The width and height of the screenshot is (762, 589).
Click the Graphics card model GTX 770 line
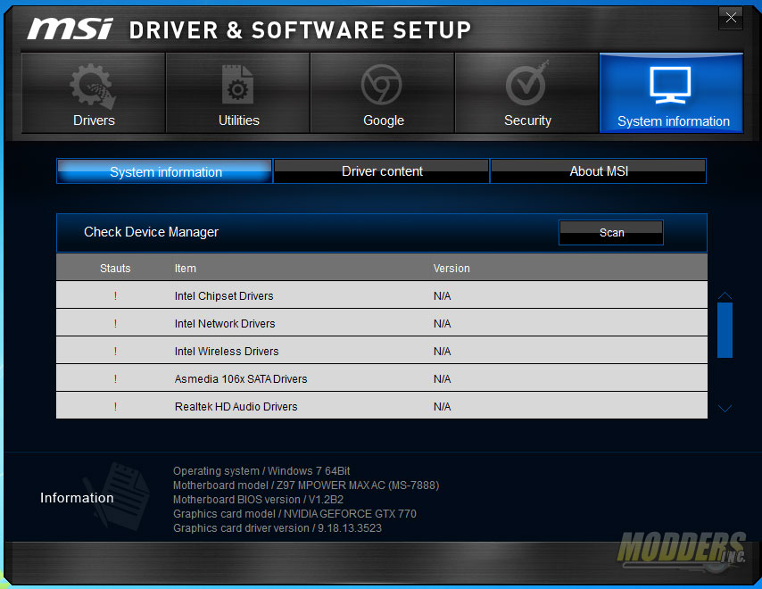294,514
